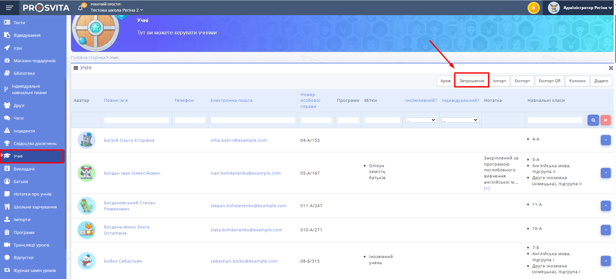The width and height of the screenshot is (616, 279).
Task: Open actions dropdown for Бойко Себастьян
Action: click(606, 261)
